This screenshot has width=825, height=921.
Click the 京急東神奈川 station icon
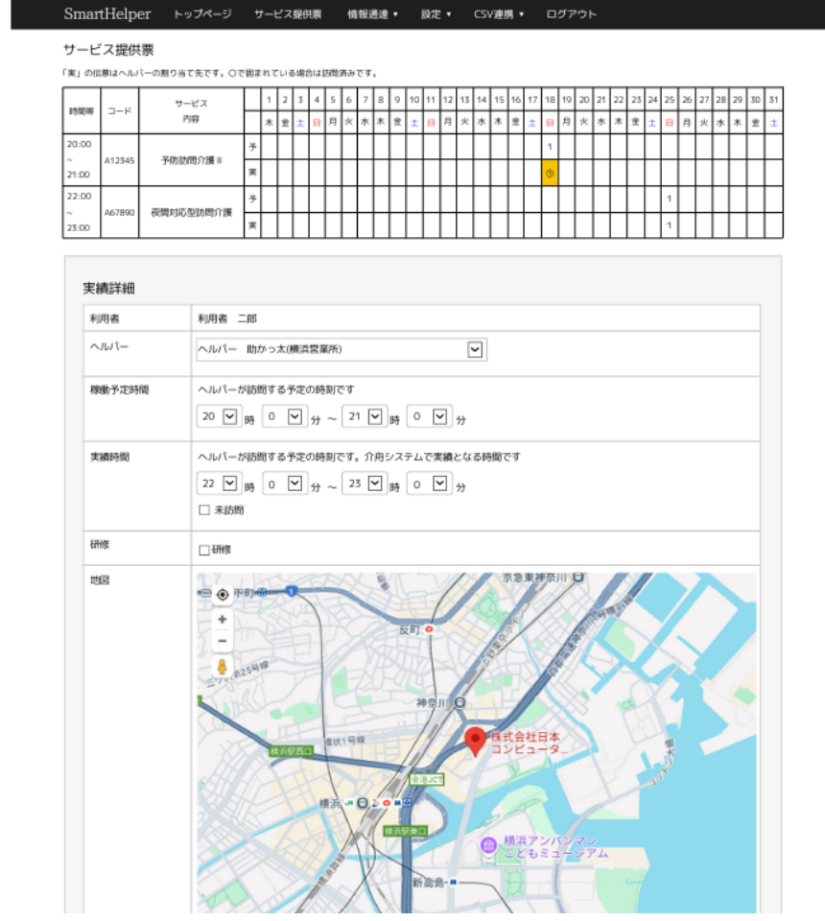(577, 578)
